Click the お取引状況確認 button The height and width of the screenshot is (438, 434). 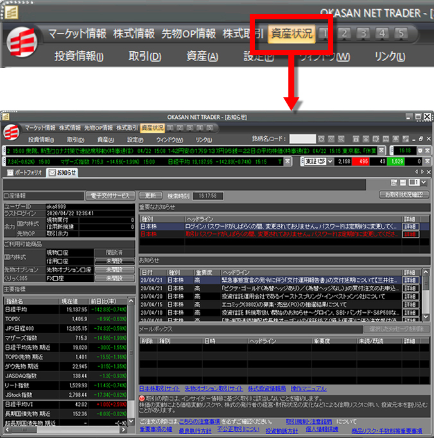click(x=404, y=195)
